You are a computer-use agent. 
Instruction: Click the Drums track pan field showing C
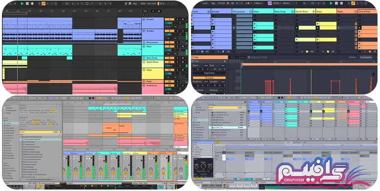coord(180,23)
